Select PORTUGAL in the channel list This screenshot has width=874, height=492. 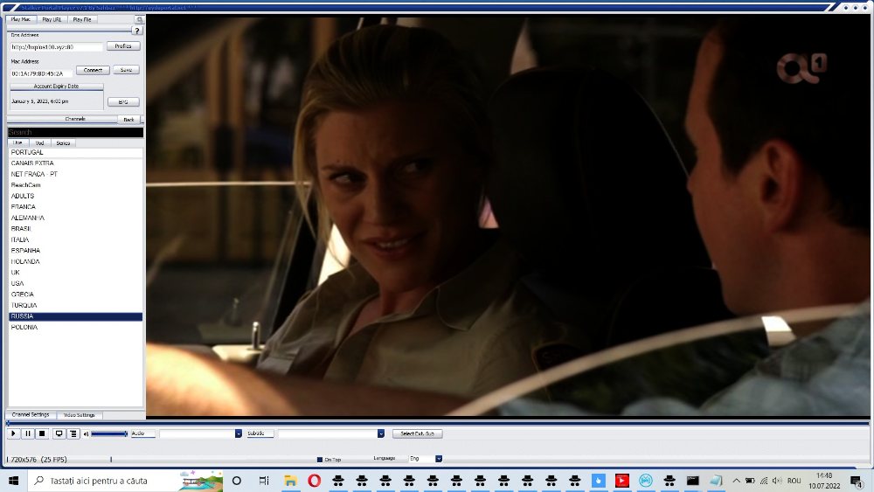click(75, 152)
